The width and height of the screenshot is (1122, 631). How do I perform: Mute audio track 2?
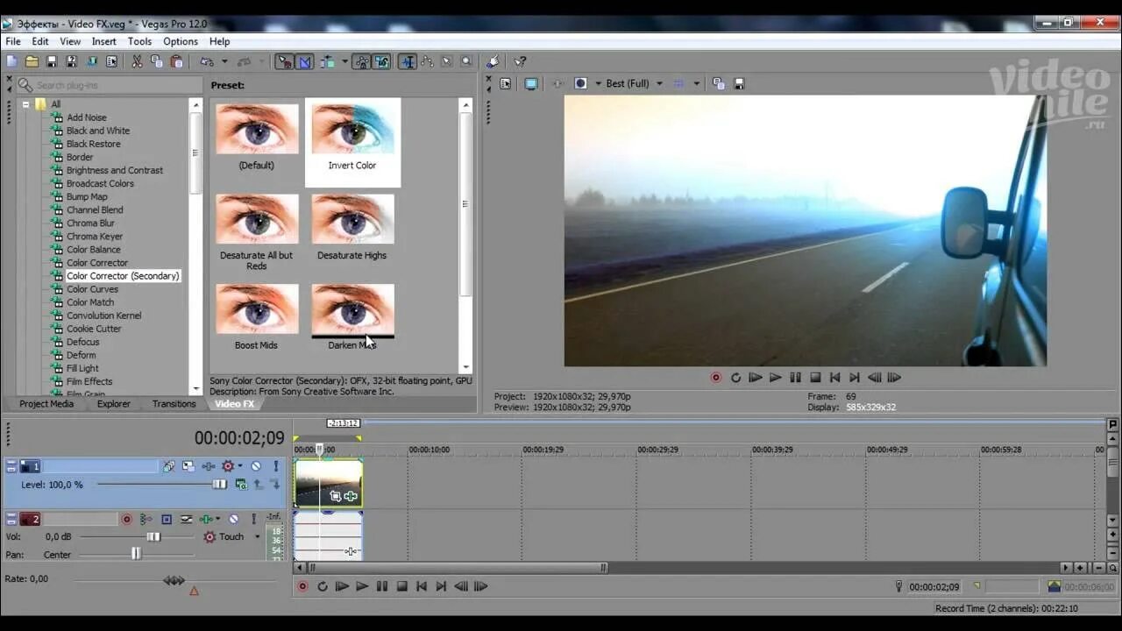click(233, 519)
